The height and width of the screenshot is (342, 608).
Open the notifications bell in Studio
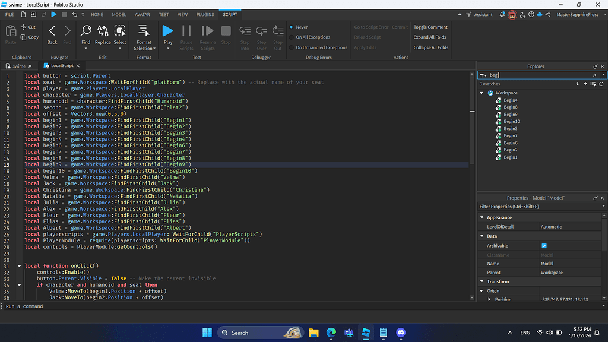pyautogui.click(x=502, y=14)
